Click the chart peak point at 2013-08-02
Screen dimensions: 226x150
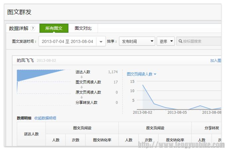143,85
